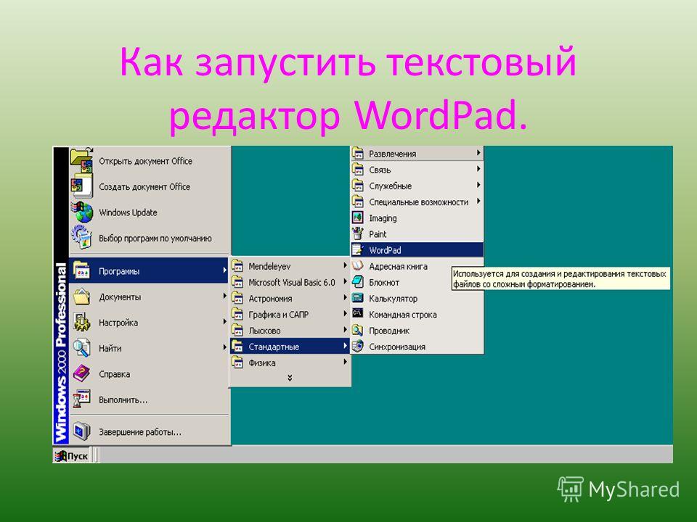Image resolution: width=697 pixels, height=522 pixels.
Task: Click the Физика label text
Action: point(262,362)
